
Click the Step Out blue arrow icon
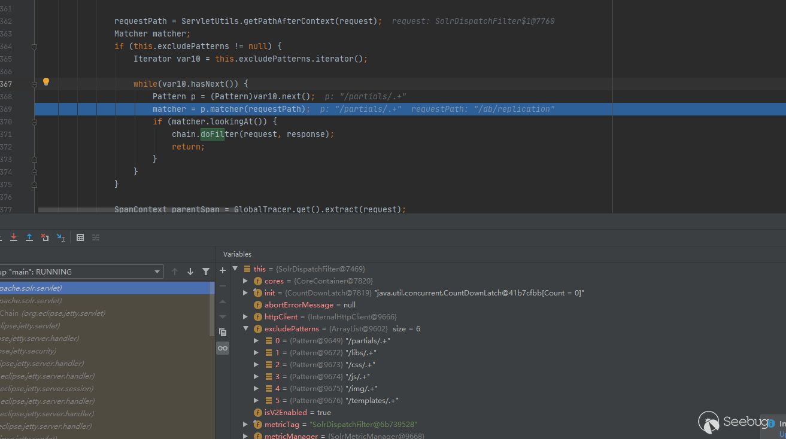tap(29, 237)
